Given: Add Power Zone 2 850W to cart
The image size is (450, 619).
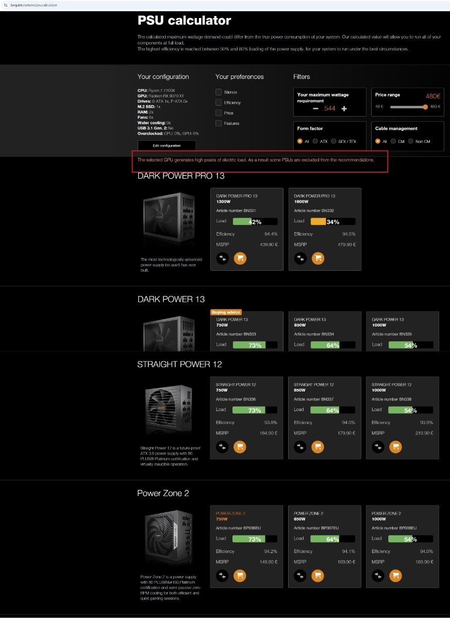Looking at the screenshot, I should (x=318, y=576).
